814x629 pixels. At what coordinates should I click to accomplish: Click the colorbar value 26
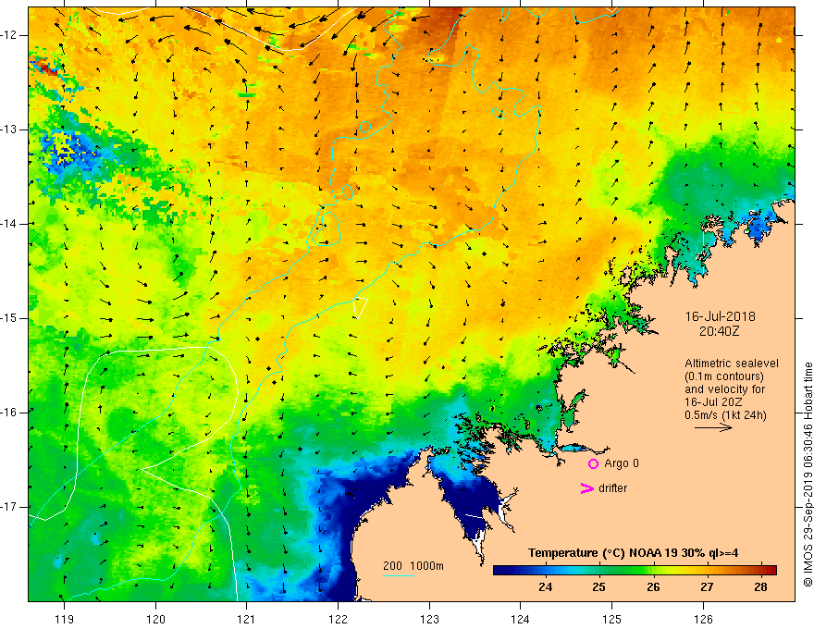pyautogui.click(x=653, y=587)
